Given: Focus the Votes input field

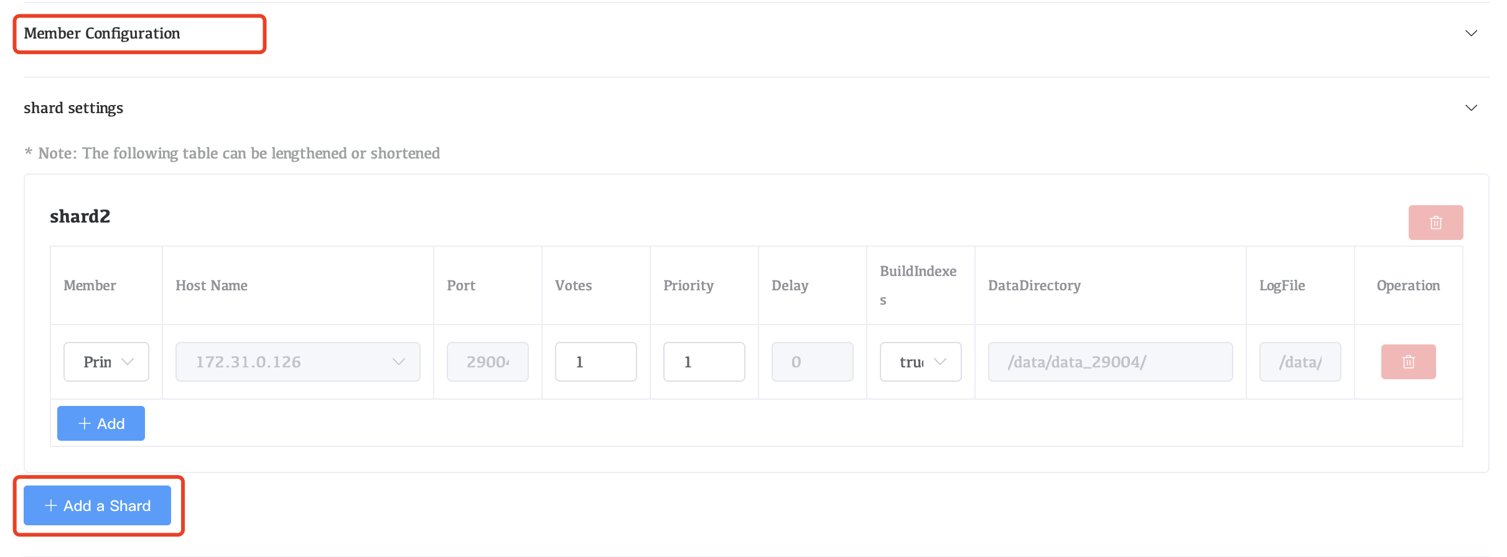Looking at the screenshot, I should click(x=595, y=362).
